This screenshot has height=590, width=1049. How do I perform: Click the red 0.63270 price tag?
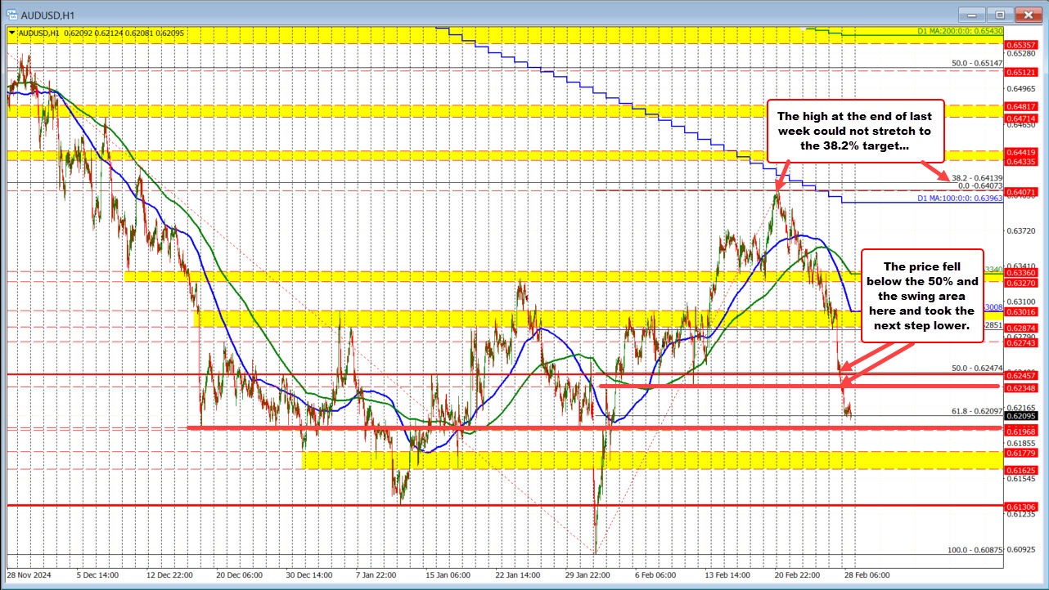pyautogui.click(x=1022, y=283)
